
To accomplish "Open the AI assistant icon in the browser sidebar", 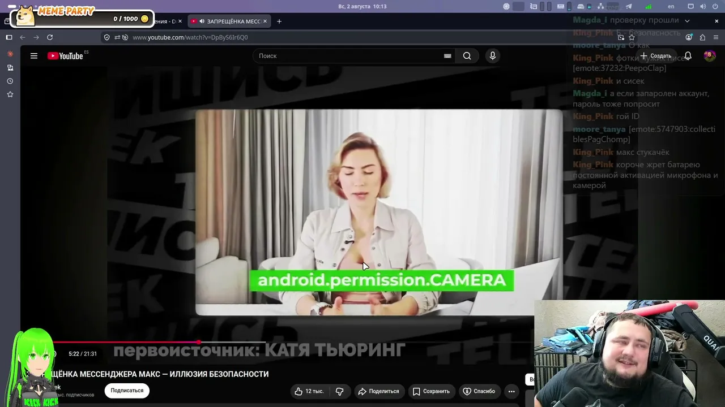I will click(x=10, y=54).
